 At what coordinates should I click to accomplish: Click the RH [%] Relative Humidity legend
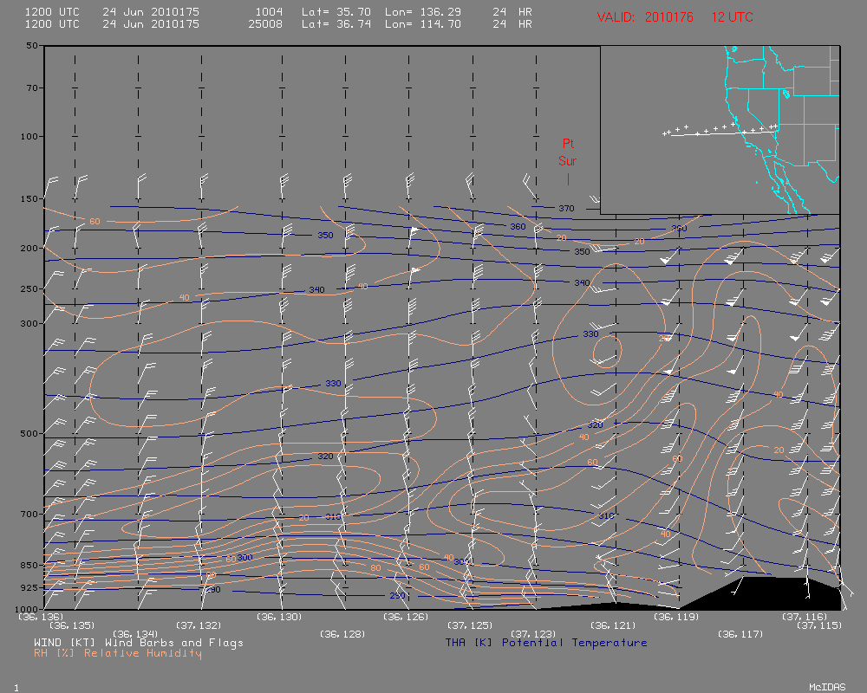tap(118, 653)
